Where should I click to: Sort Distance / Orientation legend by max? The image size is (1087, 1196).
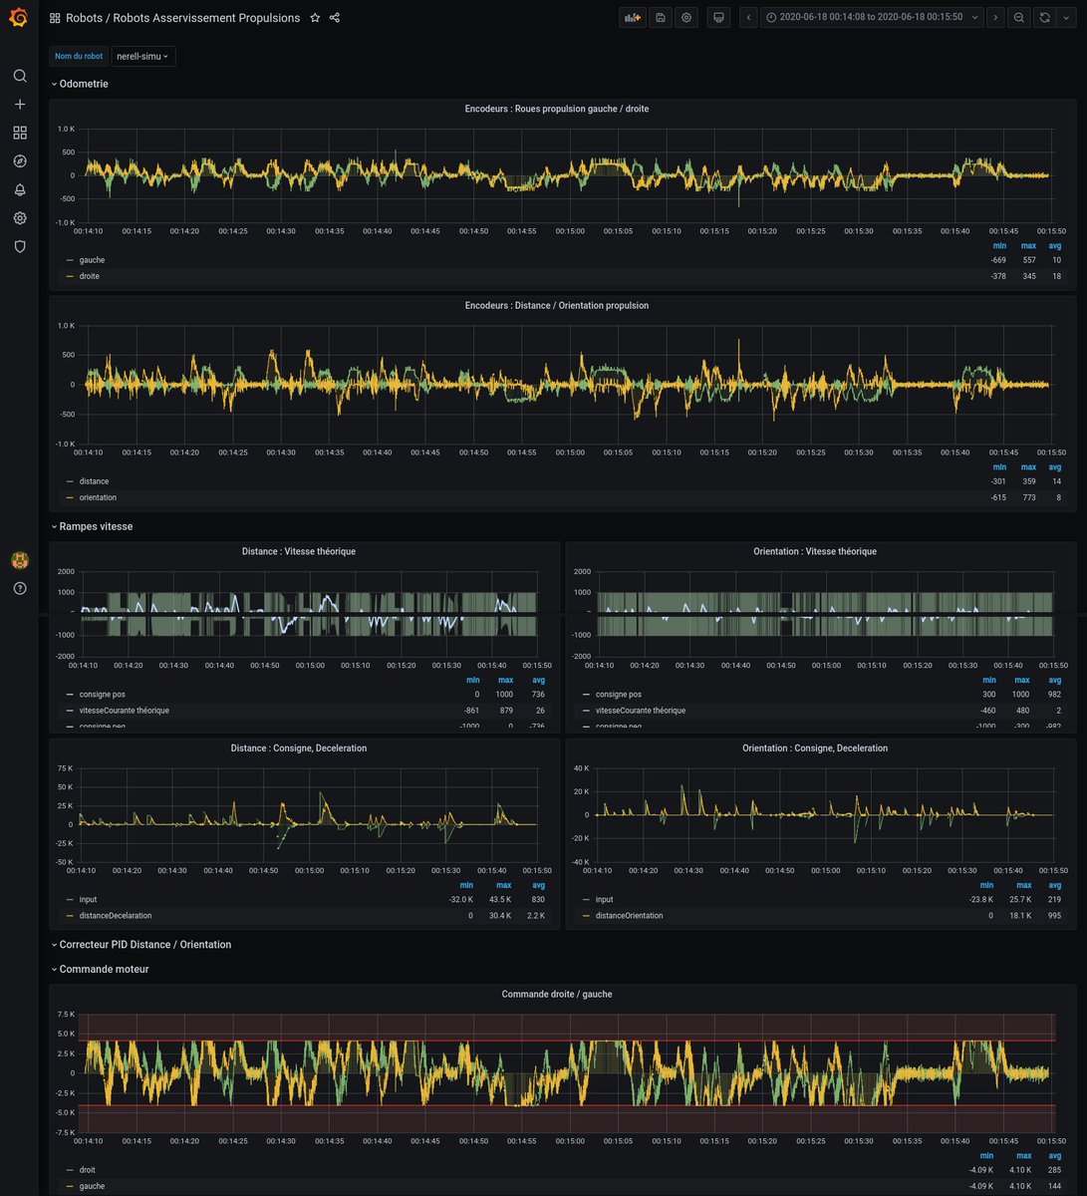point(1028,466)
